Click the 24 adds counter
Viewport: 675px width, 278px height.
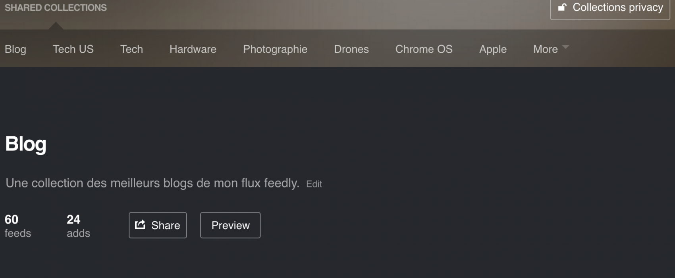point(78,226)
